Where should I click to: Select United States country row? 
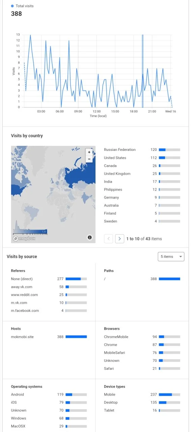tap(142, 158)
